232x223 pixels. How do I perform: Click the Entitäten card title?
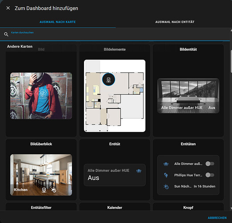click(x=188, y=144)
